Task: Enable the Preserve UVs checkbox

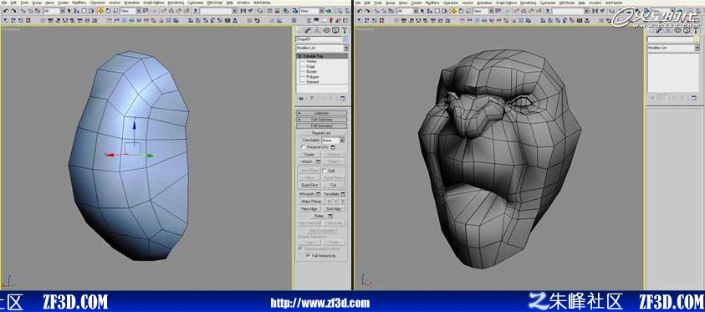Action: [x=304, y=147]
